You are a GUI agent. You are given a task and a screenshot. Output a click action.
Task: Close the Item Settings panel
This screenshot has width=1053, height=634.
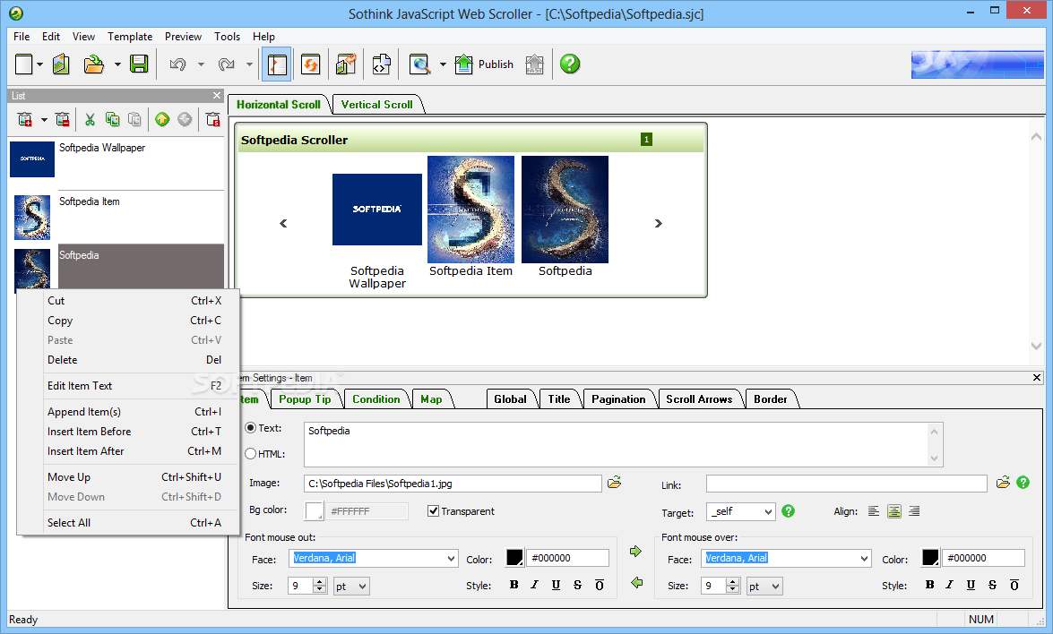[1037, 378]
